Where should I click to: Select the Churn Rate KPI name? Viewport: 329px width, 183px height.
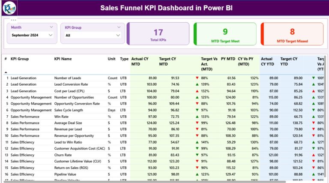pos(63,155)
